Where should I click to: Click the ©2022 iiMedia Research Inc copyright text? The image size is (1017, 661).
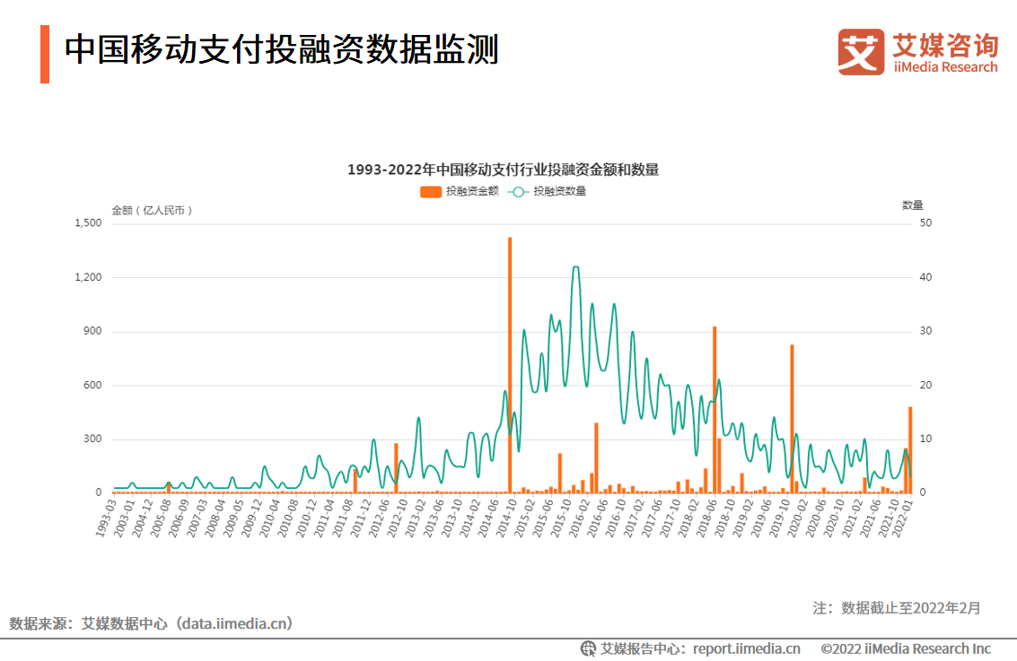906,648
